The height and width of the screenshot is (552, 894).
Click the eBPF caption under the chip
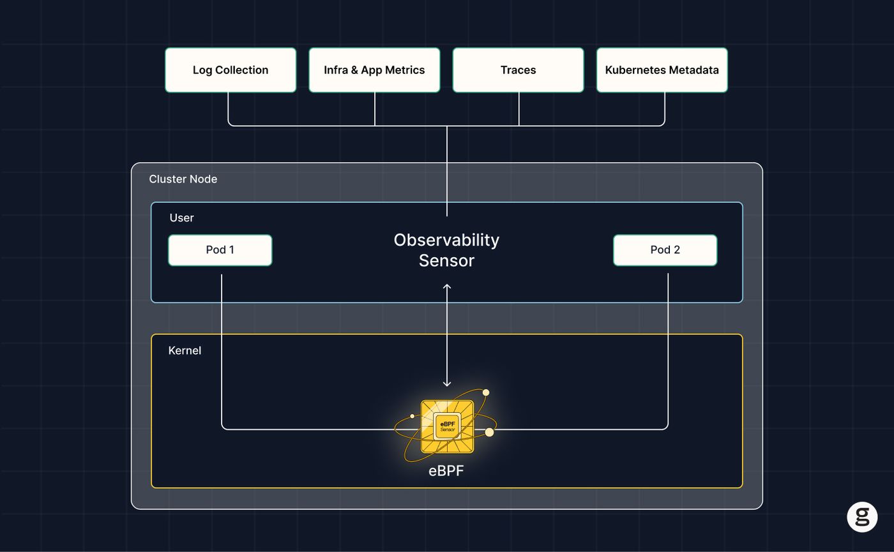(x=446, y=472)
